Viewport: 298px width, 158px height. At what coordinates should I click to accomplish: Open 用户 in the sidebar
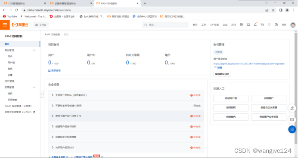[x=10, y=56]
